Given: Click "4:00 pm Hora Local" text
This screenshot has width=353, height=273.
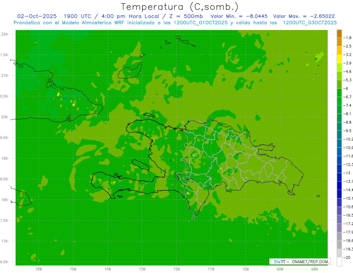Looking at the screenshot, I should click(x=129, y=16).
